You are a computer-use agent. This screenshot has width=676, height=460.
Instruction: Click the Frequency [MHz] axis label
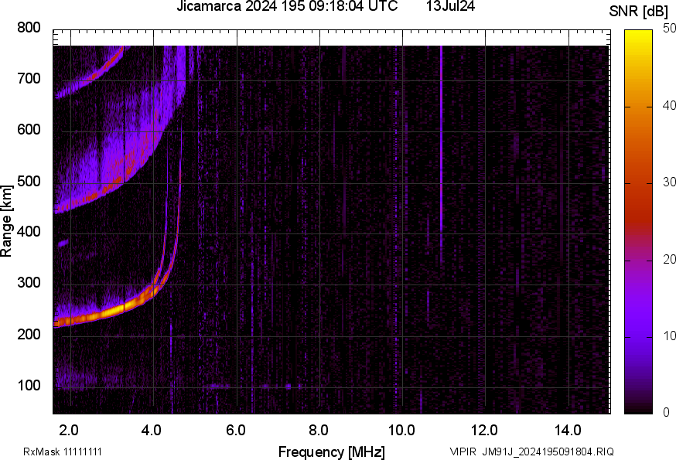(331, 451)
